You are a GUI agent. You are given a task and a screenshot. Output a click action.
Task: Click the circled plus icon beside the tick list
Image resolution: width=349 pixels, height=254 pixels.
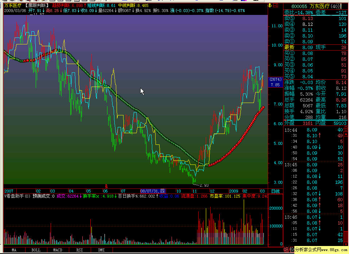coord(346,128)
